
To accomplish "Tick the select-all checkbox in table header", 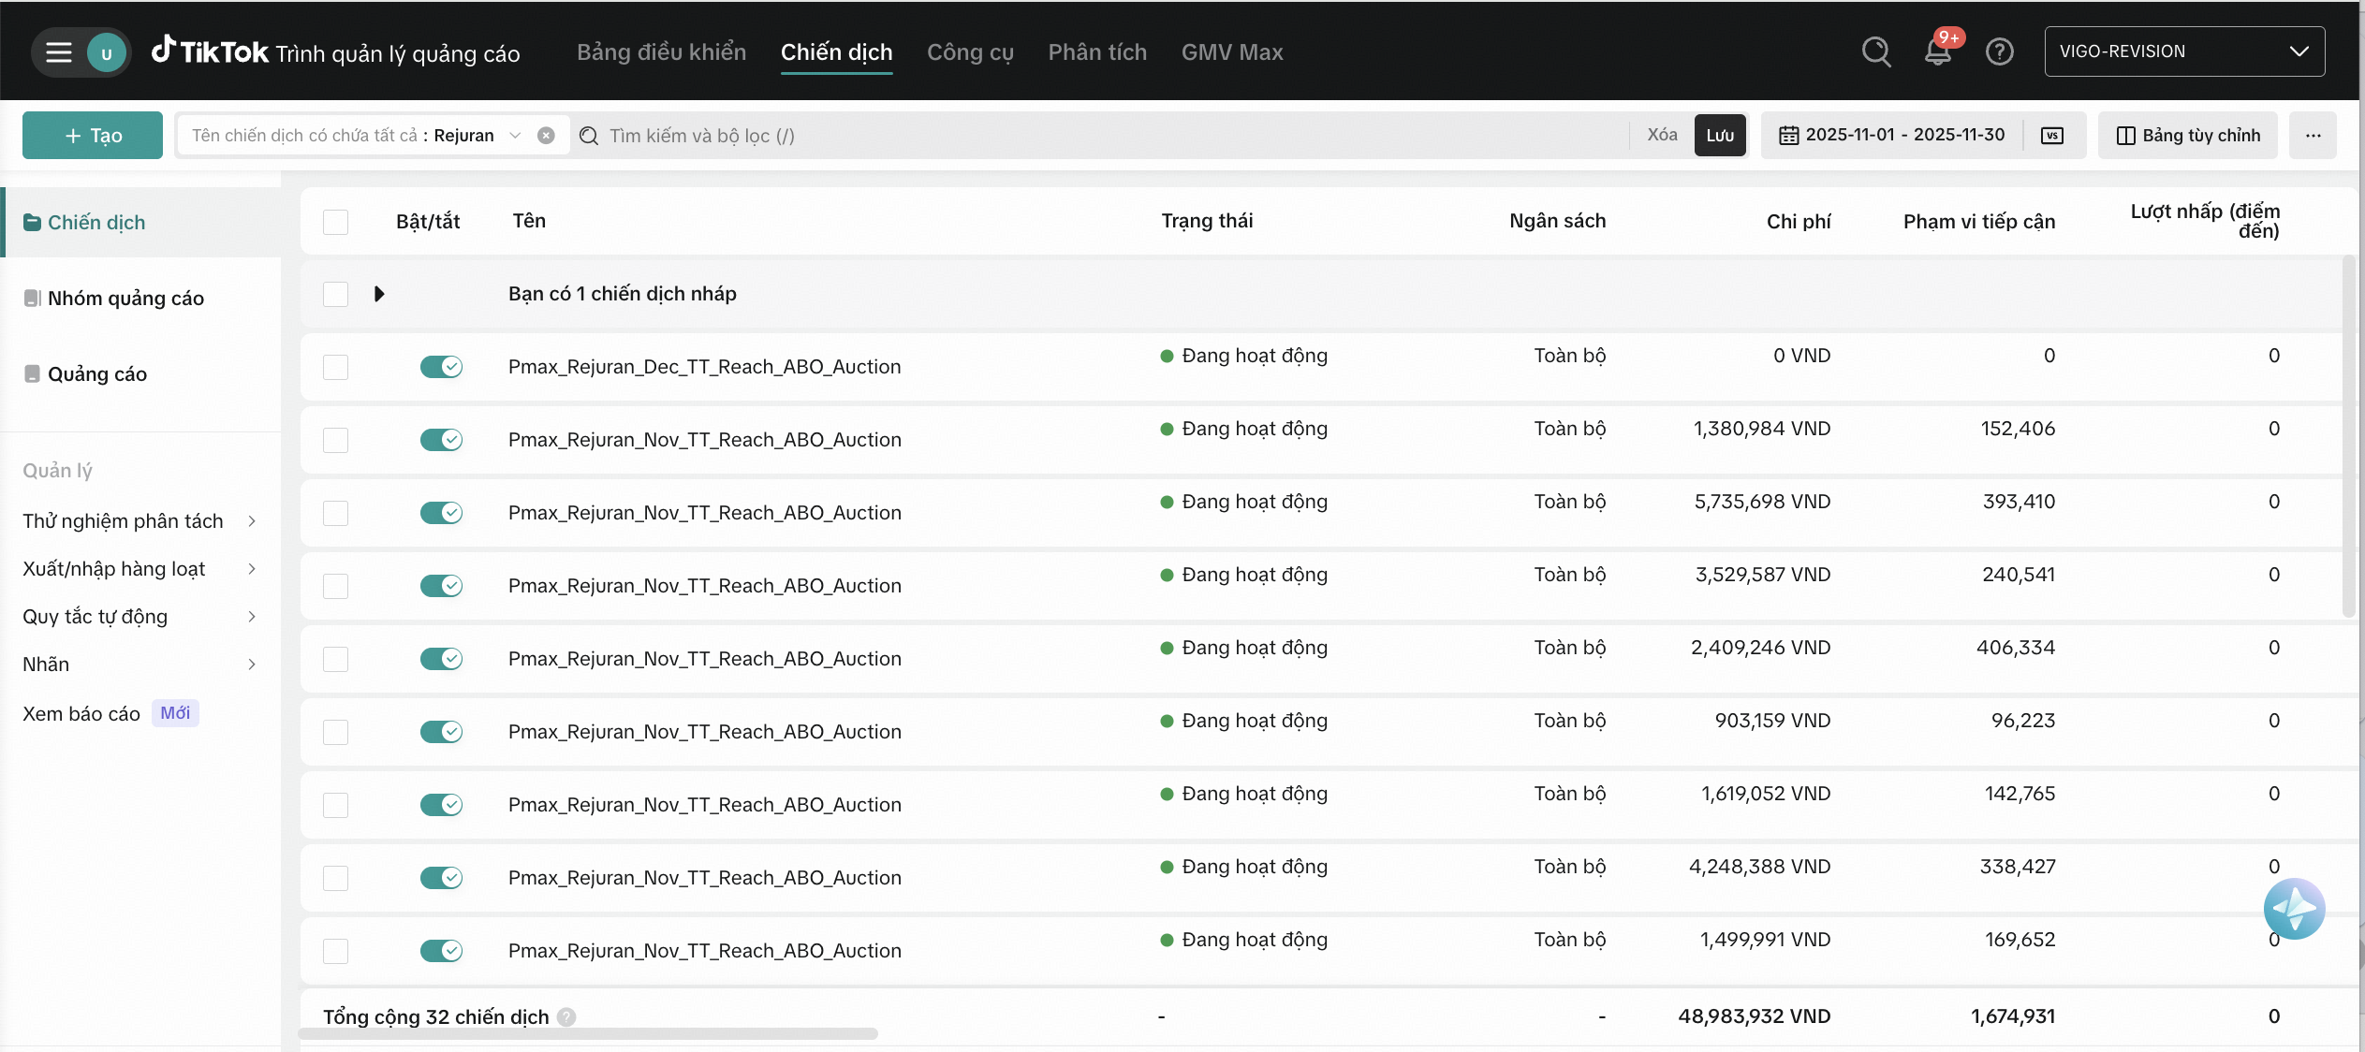I will coord(335,222).
